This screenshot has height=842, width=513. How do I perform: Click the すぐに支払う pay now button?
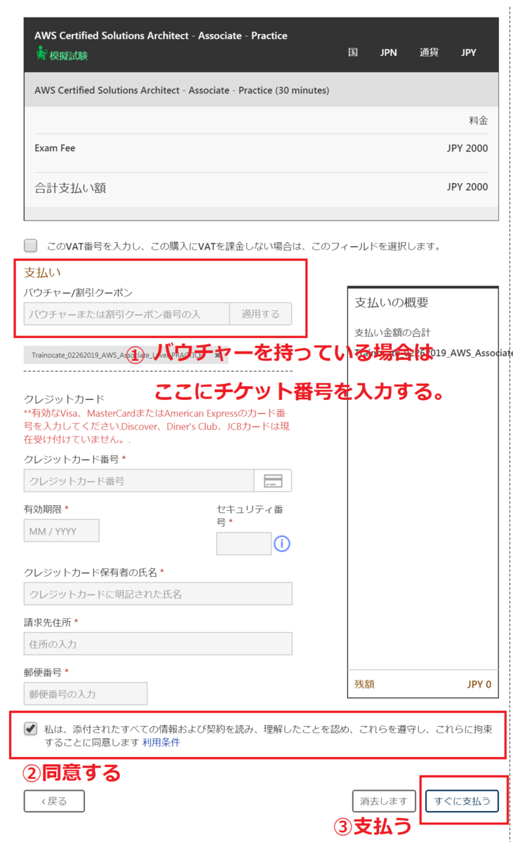pos(462,801)
